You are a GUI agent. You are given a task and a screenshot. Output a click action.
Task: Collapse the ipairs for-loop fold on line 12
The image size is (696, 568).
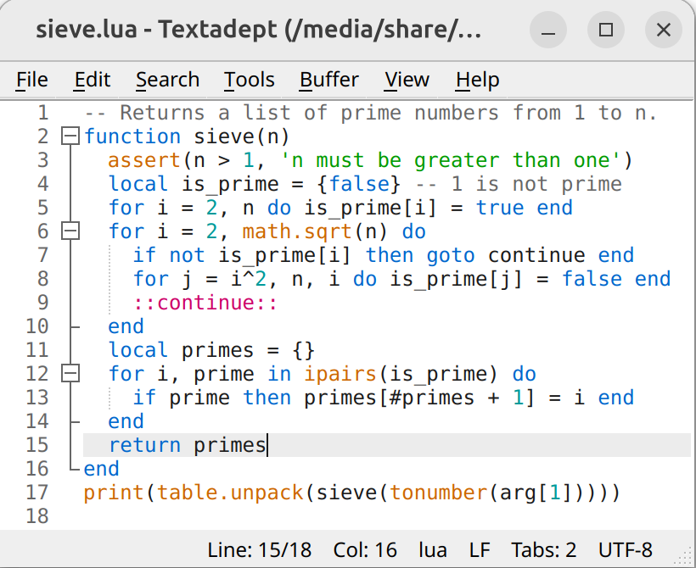[70, 374]
